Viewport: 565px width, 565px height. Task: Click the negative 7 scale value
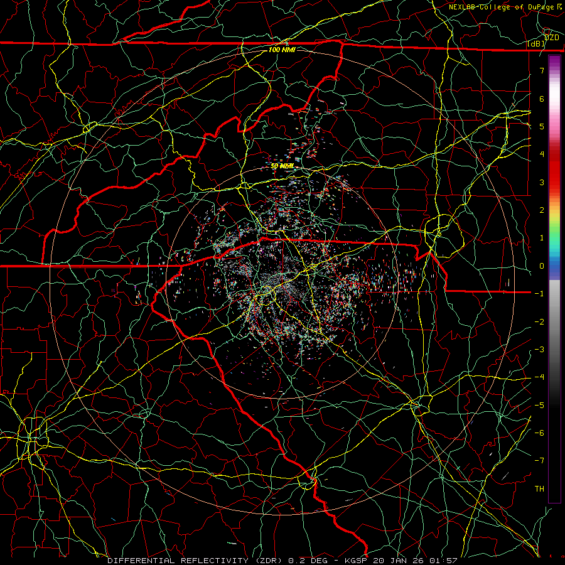539,461
